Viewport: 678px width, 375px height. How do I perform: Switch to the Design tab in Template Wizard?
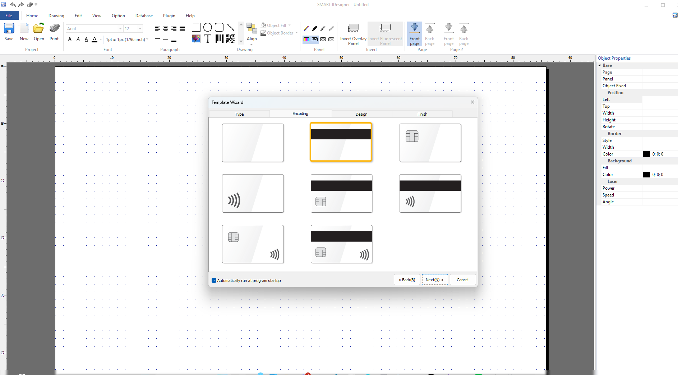coord(361,114)
